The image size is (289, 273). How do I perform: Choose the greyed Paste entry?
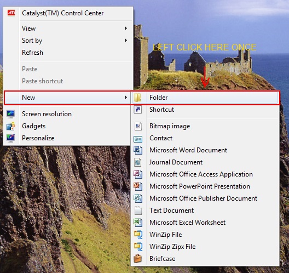(68, 69)
